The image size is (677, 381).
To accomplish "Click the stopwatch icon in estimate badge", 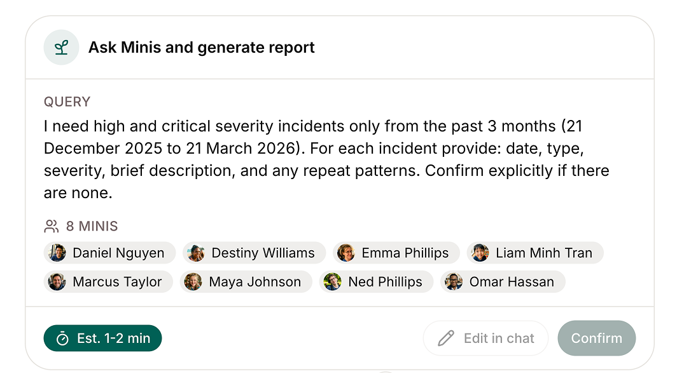I will 62,338.
